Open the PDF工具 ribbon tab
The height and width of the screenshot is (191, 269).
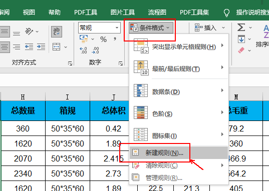coord(86,12)
